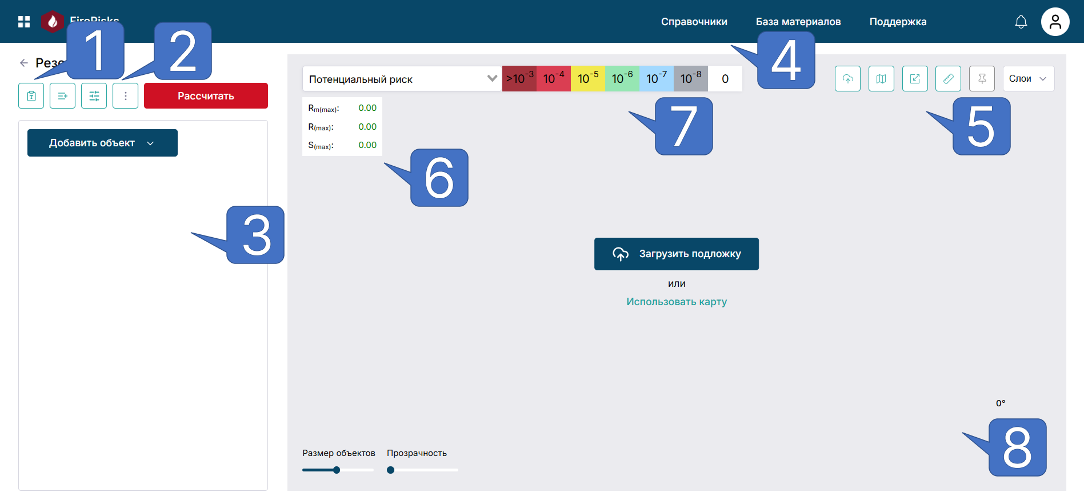1084x500 pixels.
Task: Click the 0° rotation indicator
Action: pos(1001,403)
